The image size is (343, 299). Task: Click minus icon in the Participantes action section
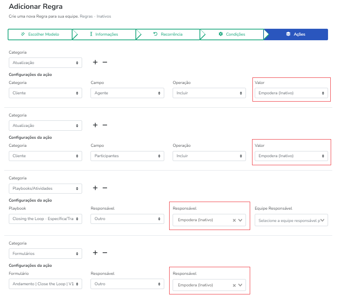(x=105, y=125)
